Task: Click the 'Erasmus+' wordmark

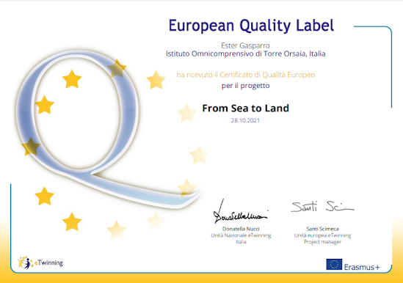Action: point(362,267)
